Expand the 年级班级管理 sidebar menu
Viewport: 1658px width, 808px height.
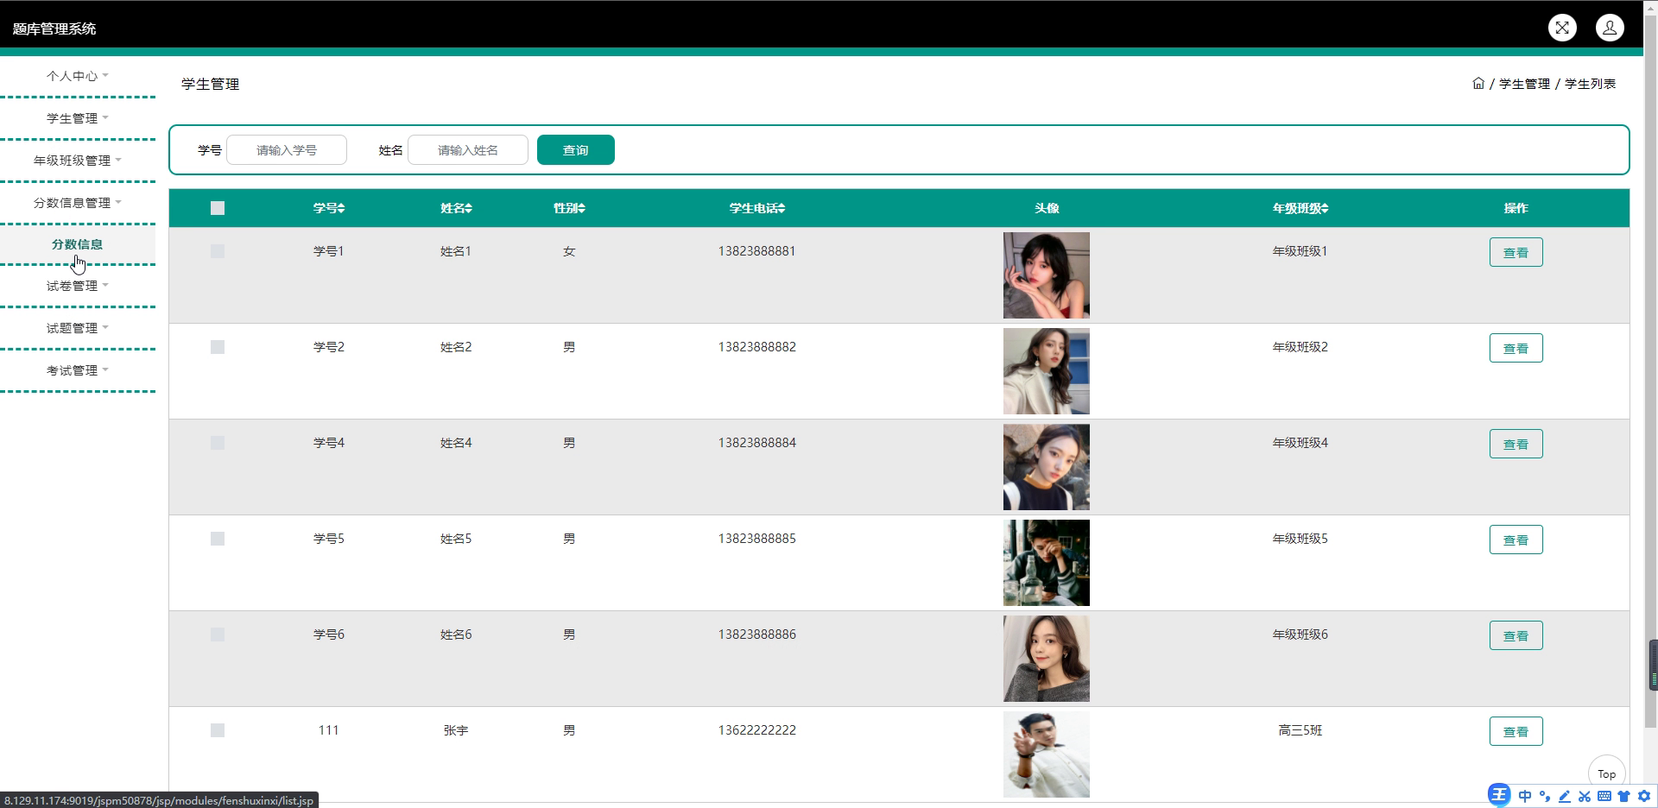point(78,161)
